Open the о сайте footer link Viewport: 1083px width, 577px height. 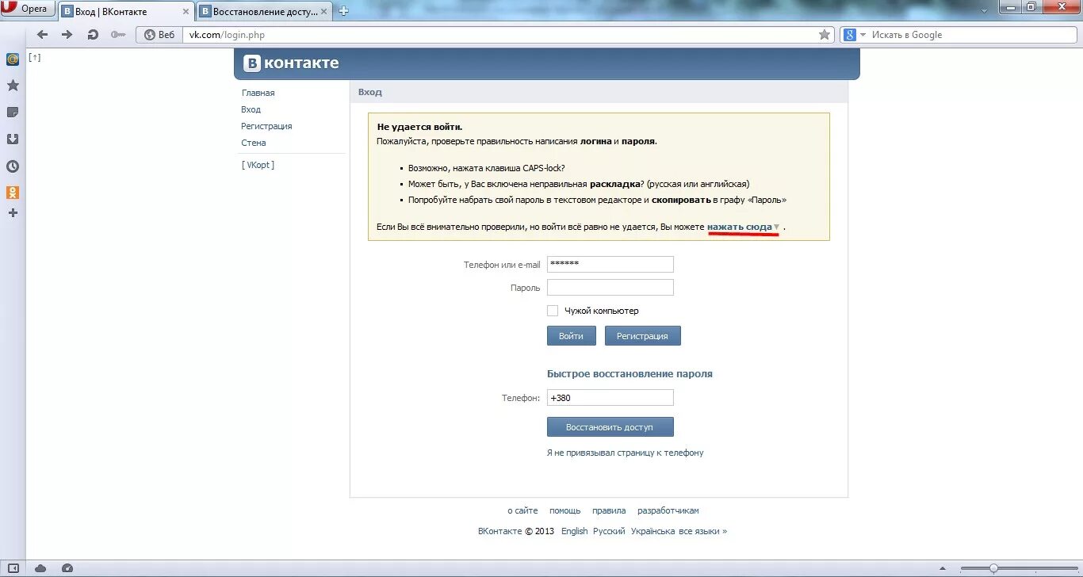tap(522, 510)
